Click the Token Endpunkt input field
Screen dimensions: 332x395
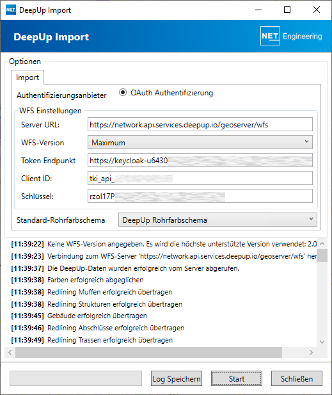[200, 160]
